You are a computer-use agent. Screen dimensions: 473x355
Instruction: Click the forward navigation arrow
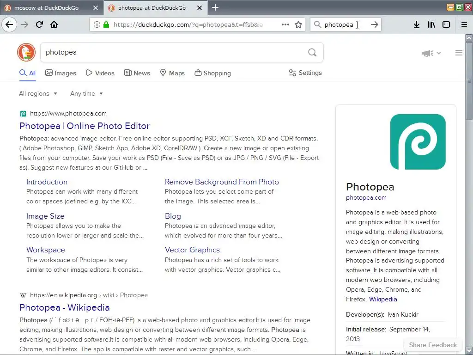pyautogui.click(x=25, y=24)
